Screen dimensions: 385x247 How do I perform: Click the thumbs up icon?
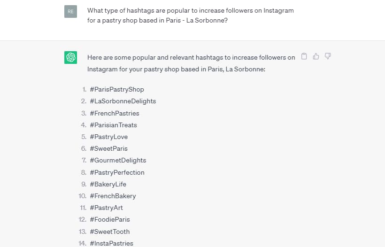click(316, 56)
